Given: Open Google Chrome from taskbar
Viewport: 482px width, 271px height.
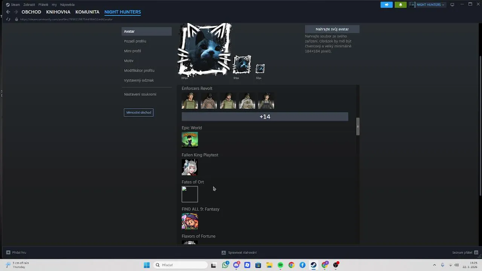Looking at the screenshot, I should 291,265.
